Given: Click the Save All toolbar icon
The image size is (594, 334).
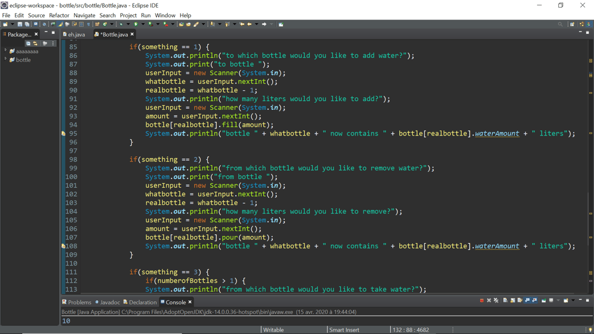Looking at the screenshot, I should [x=27, y=24].
